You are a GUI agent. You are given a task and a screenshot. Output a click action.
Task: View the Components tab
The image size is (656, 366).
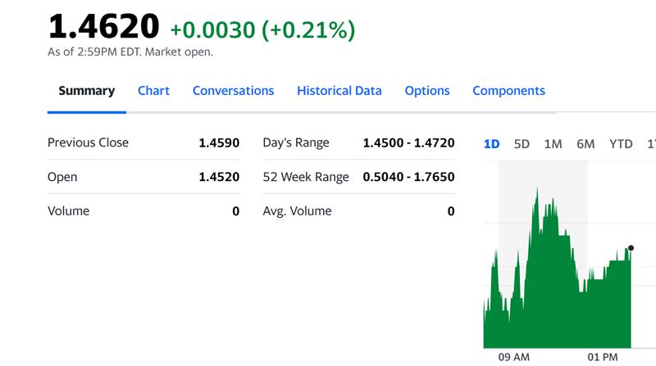[x=508, y=91]
